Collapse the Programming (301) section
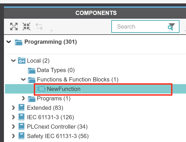The width and height of the screenshot is (186, 142). (9, 42)
